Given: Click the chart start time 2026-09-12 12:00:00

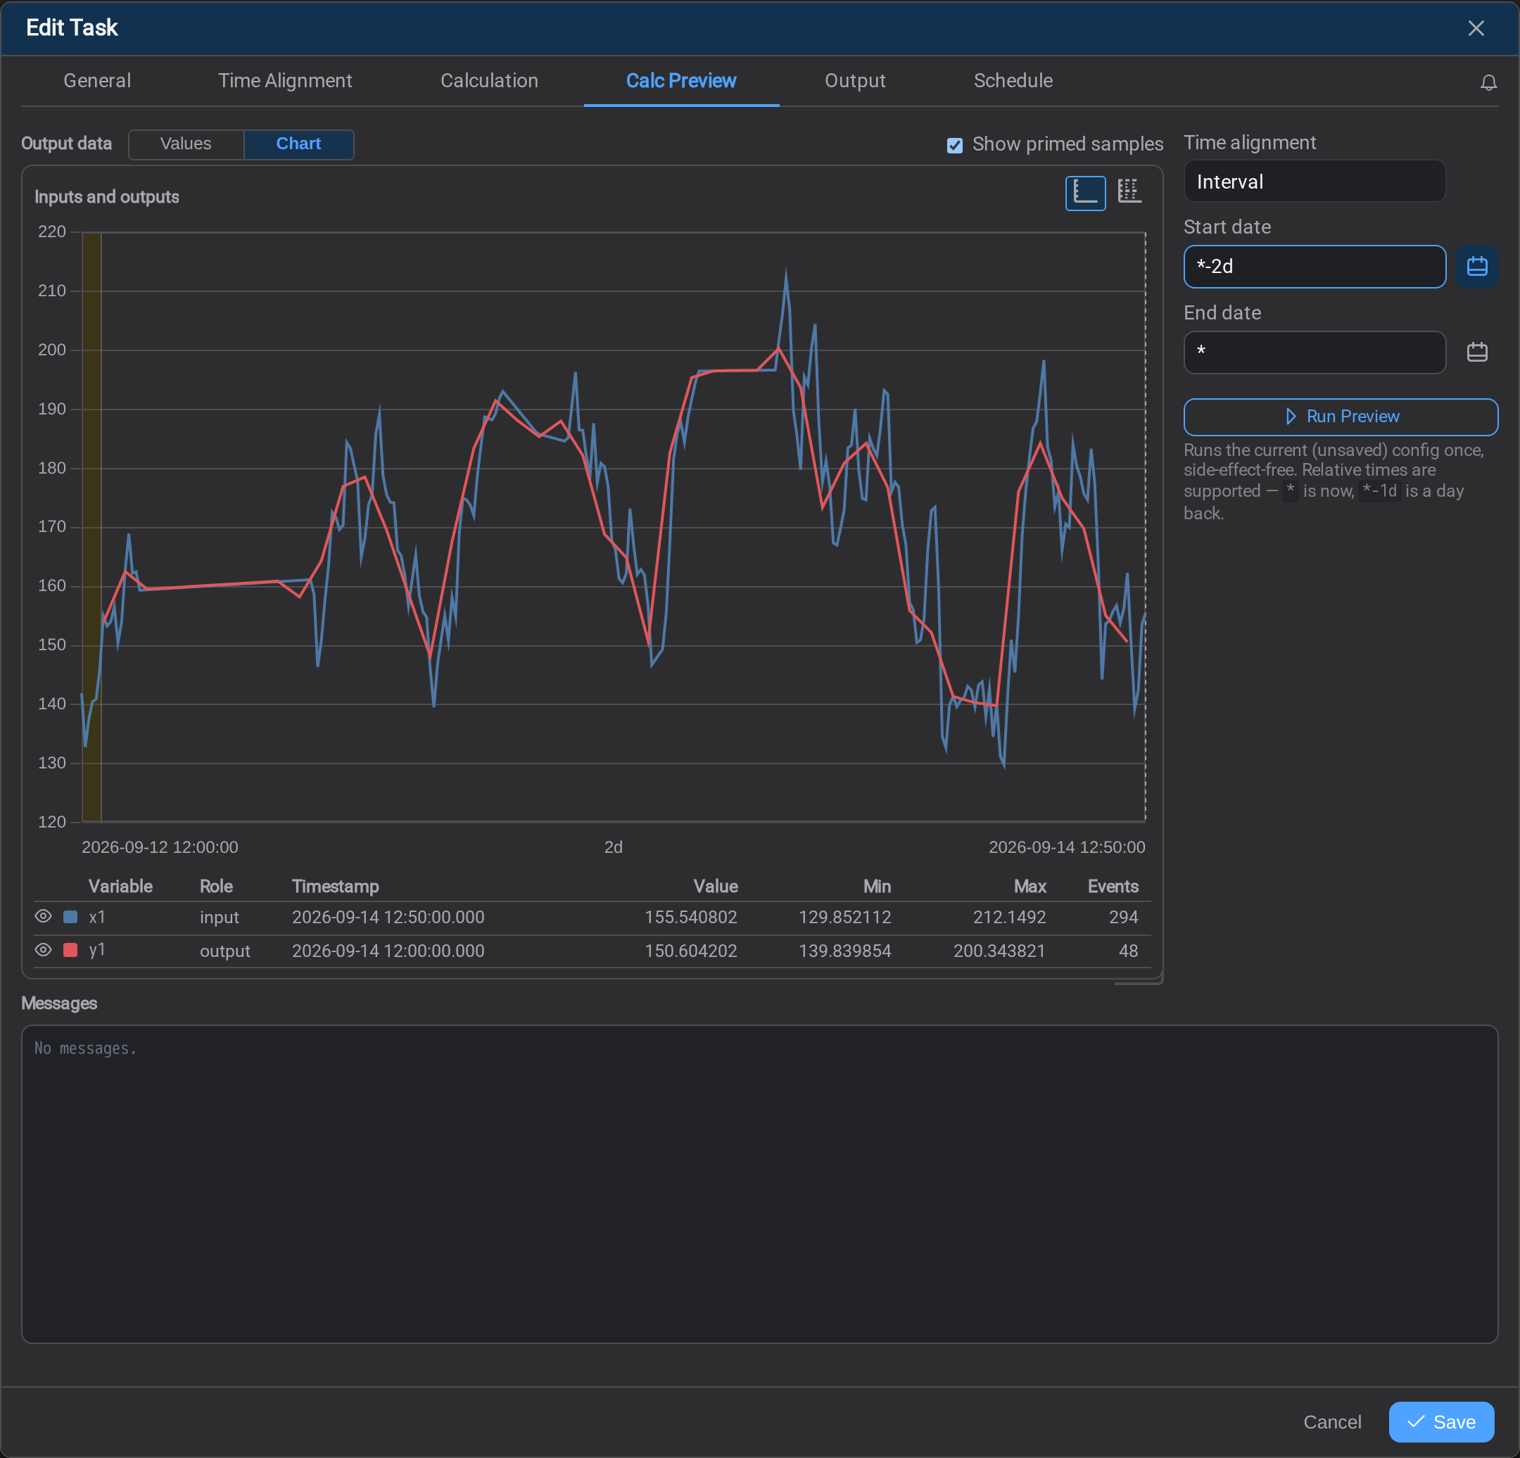Looking at the screenshot, I should tap(160, 847).
